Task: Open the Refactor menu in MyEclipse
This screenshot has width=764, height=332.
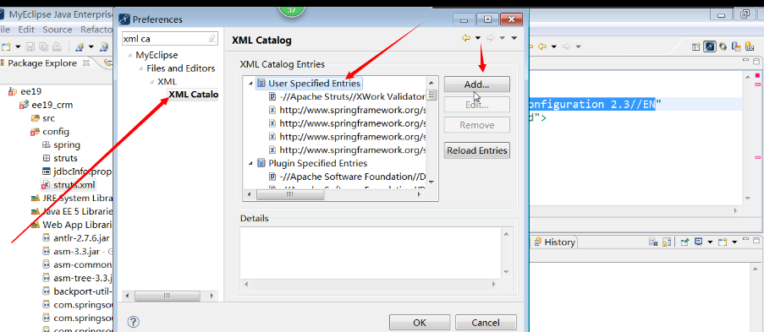Action: pos(96,30)
